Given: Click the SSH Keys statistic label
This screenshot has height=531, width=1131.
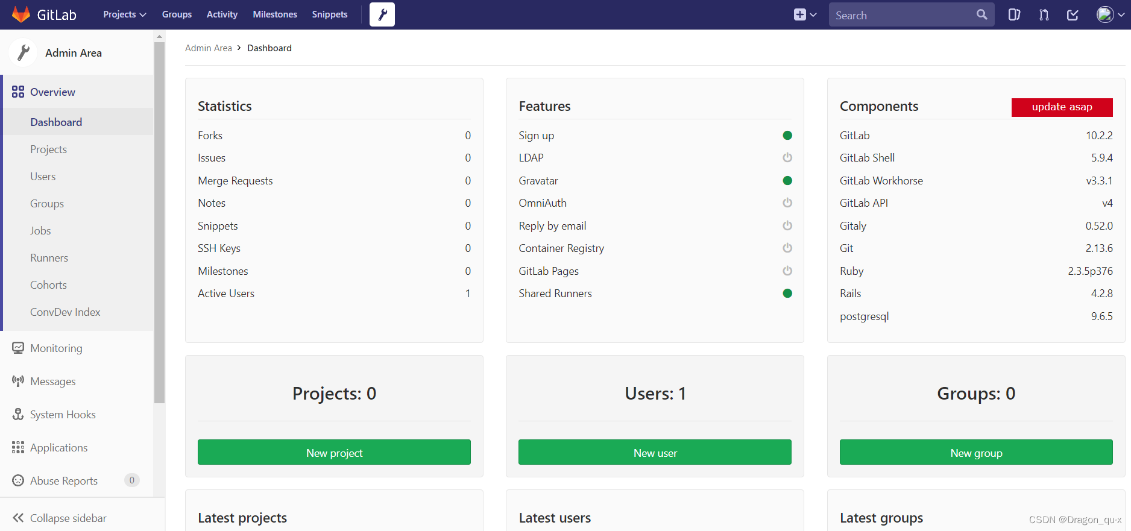Looking at the screenshot, I should [219, 248].
